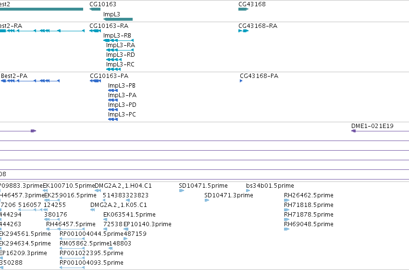This screenshot has width=409, height=270.
Task: Click the CG43168-RA transcript label
Action: (258, 26)
